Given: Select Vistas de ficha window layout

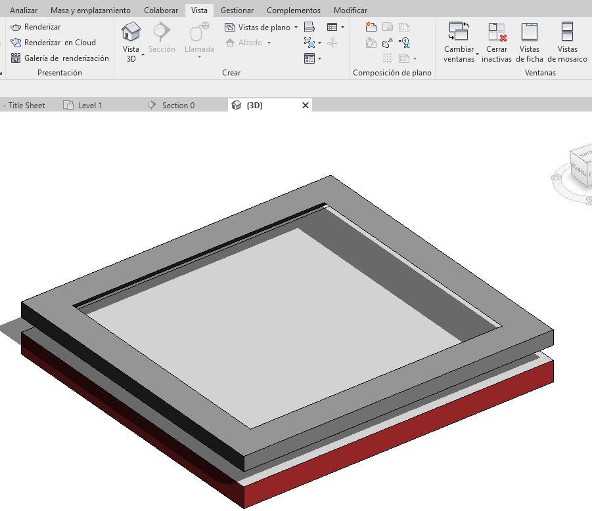Looking at the screenshot, I should click(529, 32).
